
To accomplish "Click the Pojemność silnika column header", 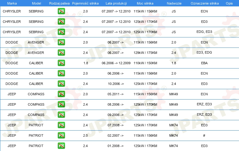I will 85,3.
